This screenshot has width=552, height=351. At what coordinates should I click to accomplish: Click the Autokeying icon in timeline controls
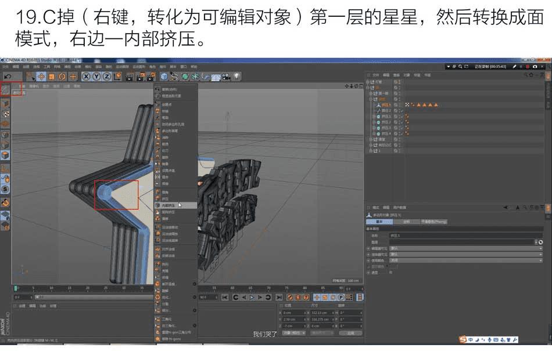click(298, 297)
